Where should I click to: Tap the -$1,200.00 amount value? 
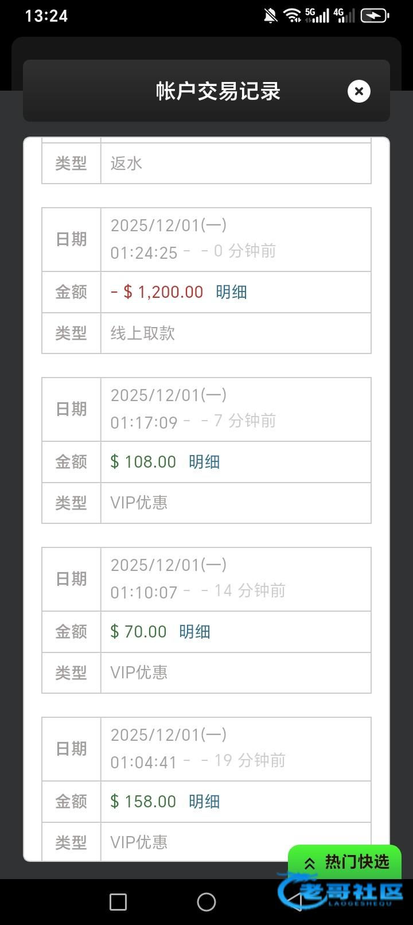click(157, 292)
